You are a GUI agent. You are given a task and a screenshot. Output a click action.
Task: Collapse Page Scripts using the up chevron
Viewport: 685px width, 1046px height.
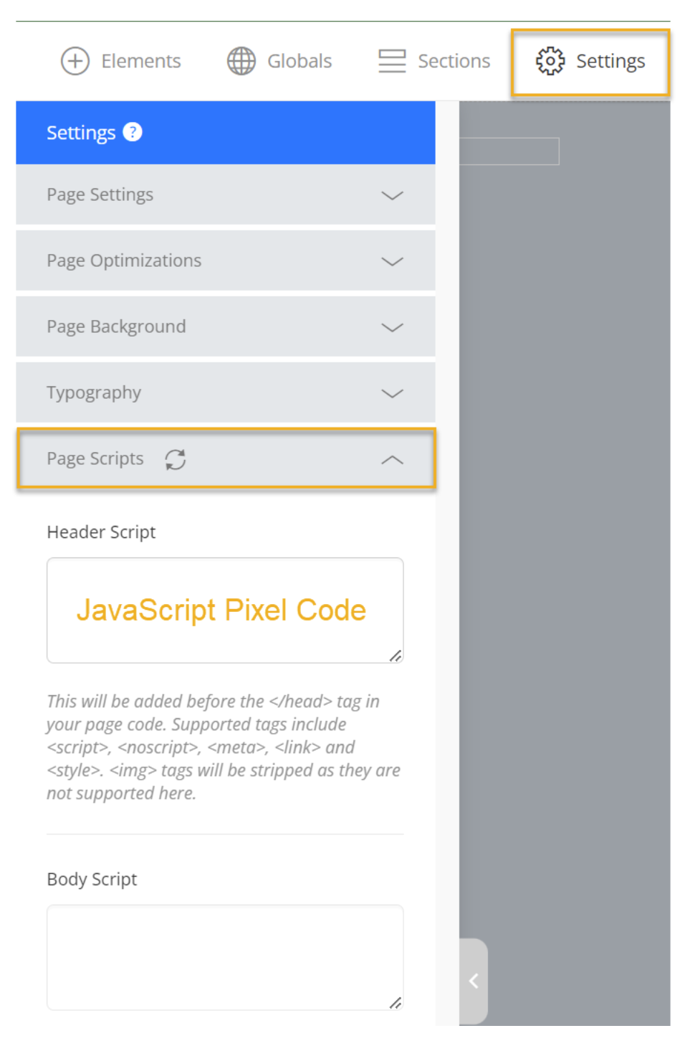[392, 459]
